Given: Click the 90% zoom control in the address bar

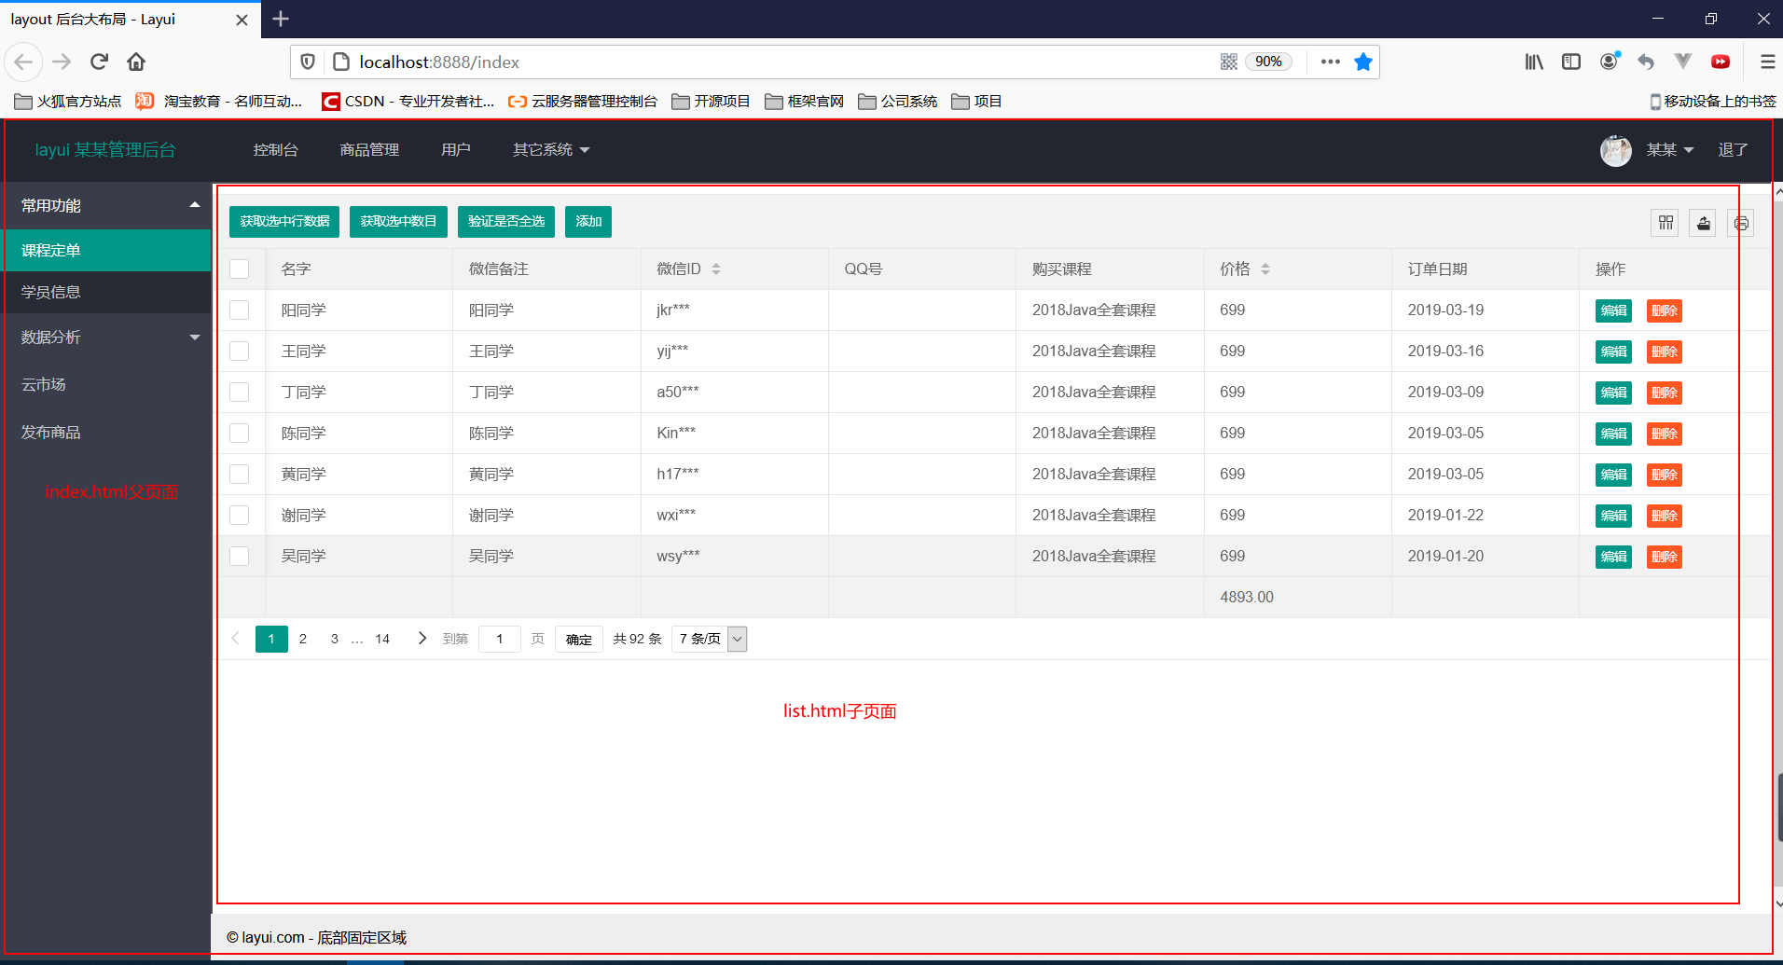Looking at the screenshot, I should coord(1270,62).
